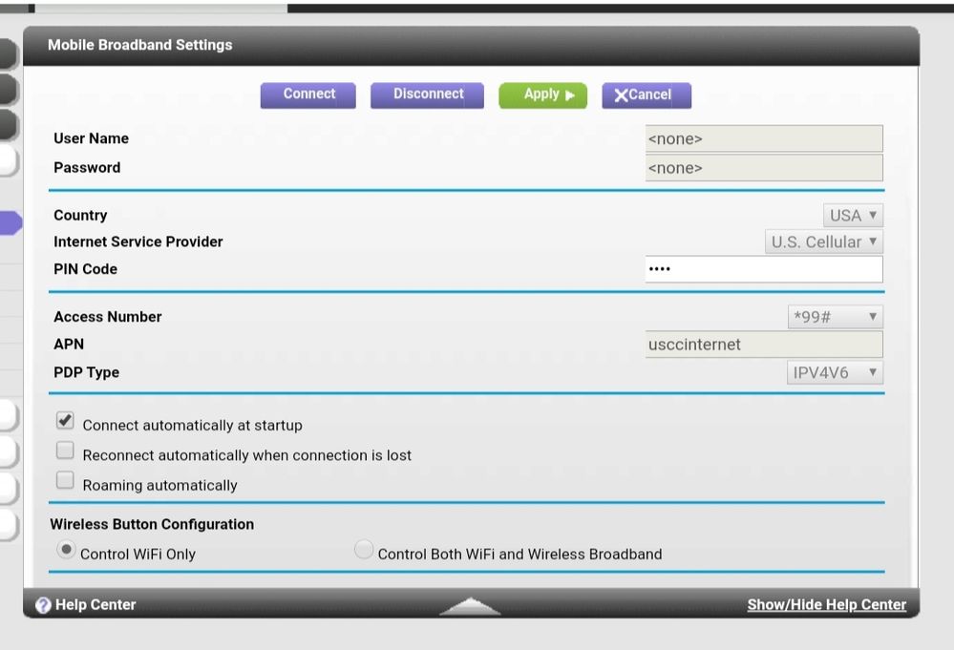The width and height of the screenshot is (954, 650).
Task: Click the APN field containing usccinternet
Action: click(763, 345)
